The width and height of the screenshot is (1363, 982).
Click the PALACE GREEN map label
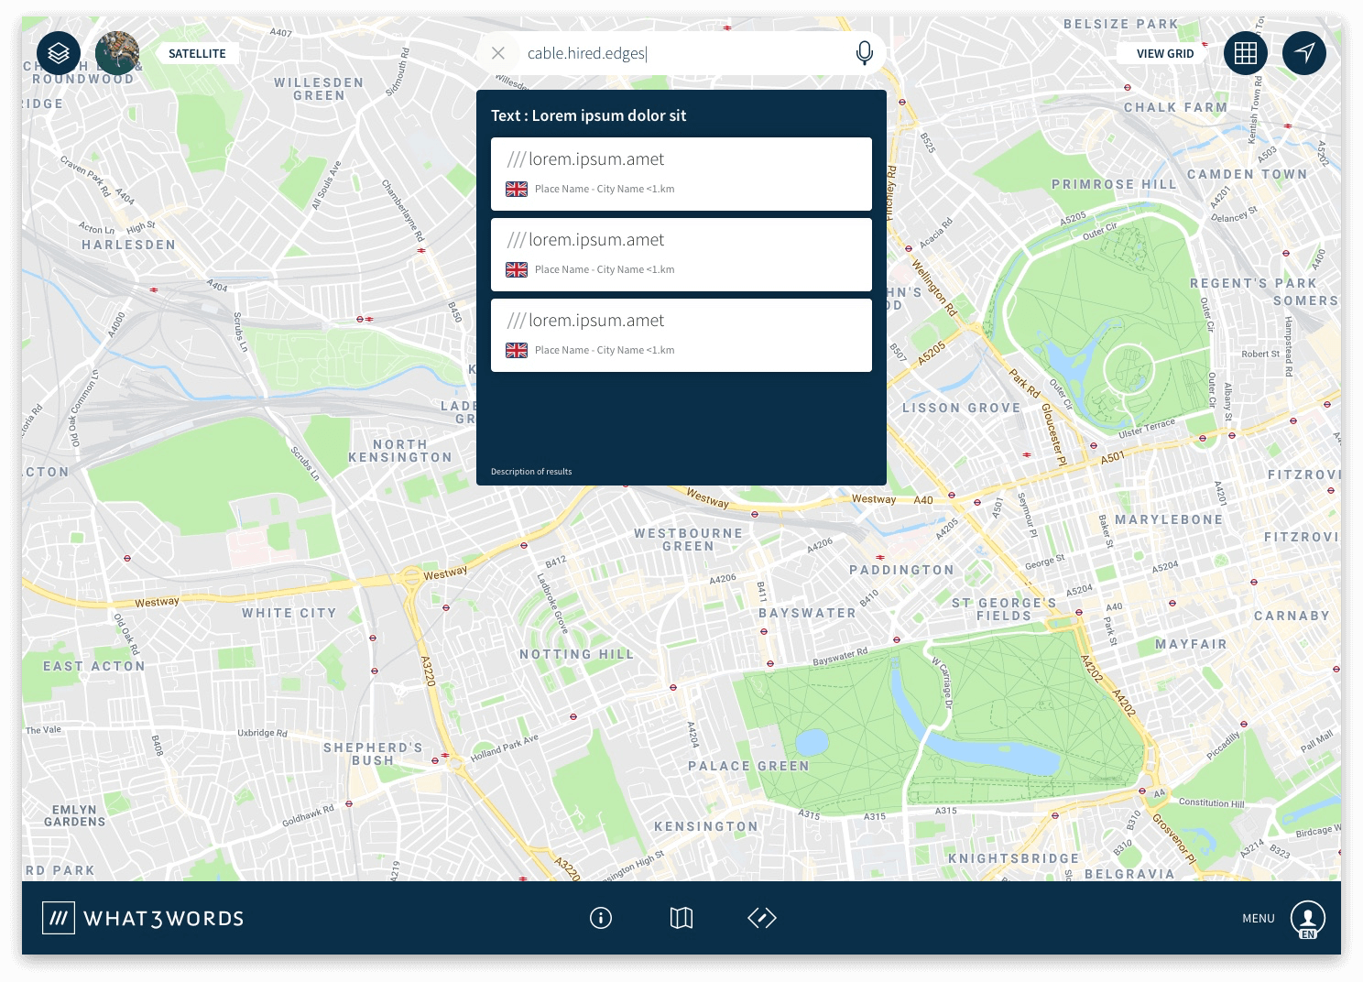(749, 766)
